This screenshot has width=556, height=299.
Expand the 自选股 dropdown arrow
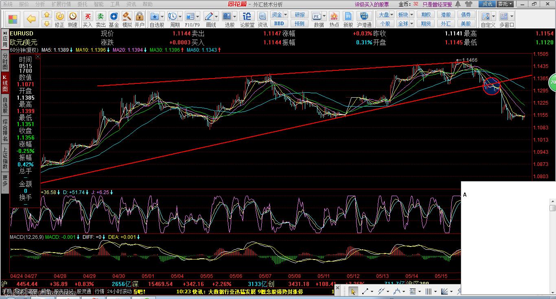[x=162, y=17]
